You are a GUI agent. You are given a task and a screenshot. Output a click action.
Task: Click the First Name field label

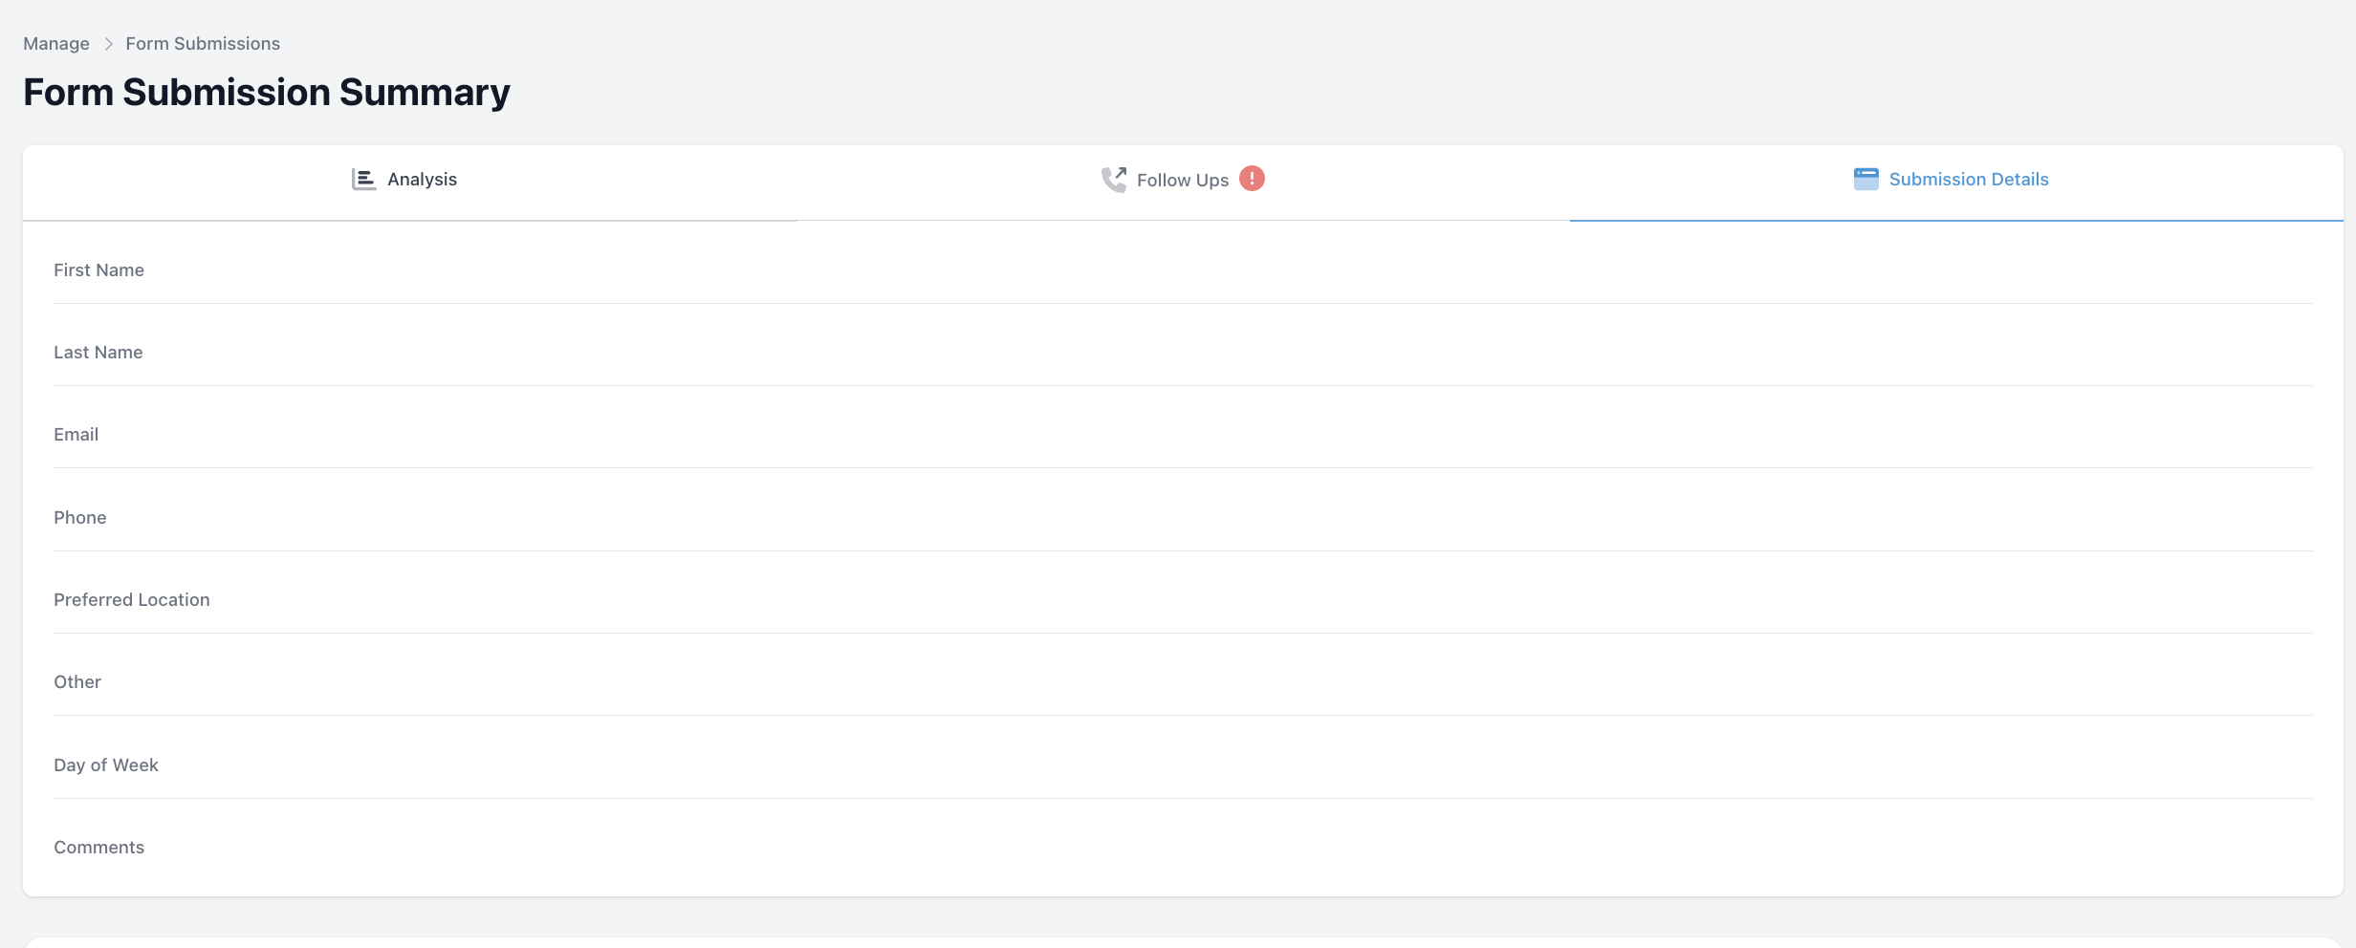click(x=98, y=270)
